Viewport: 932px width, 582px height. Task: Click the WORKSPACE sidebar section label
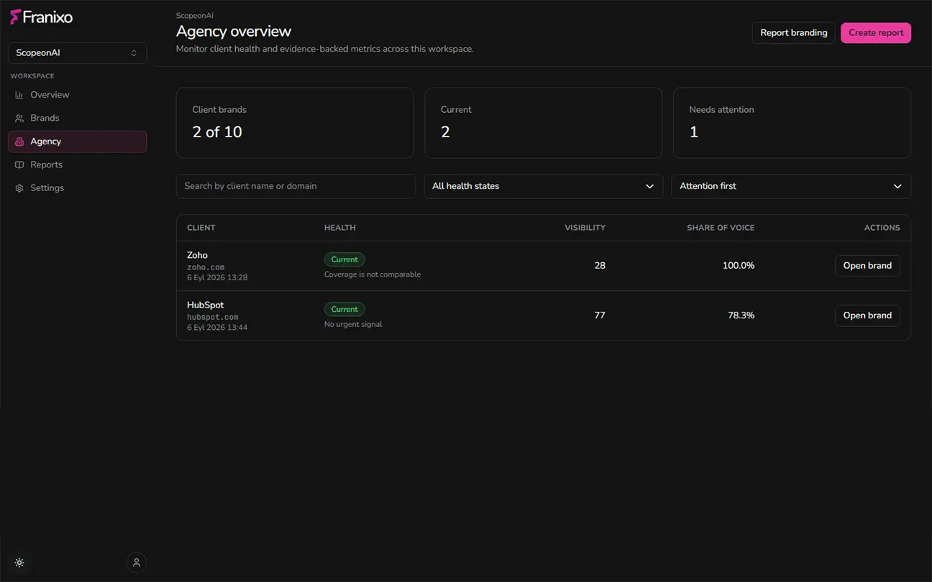(32, 76)
